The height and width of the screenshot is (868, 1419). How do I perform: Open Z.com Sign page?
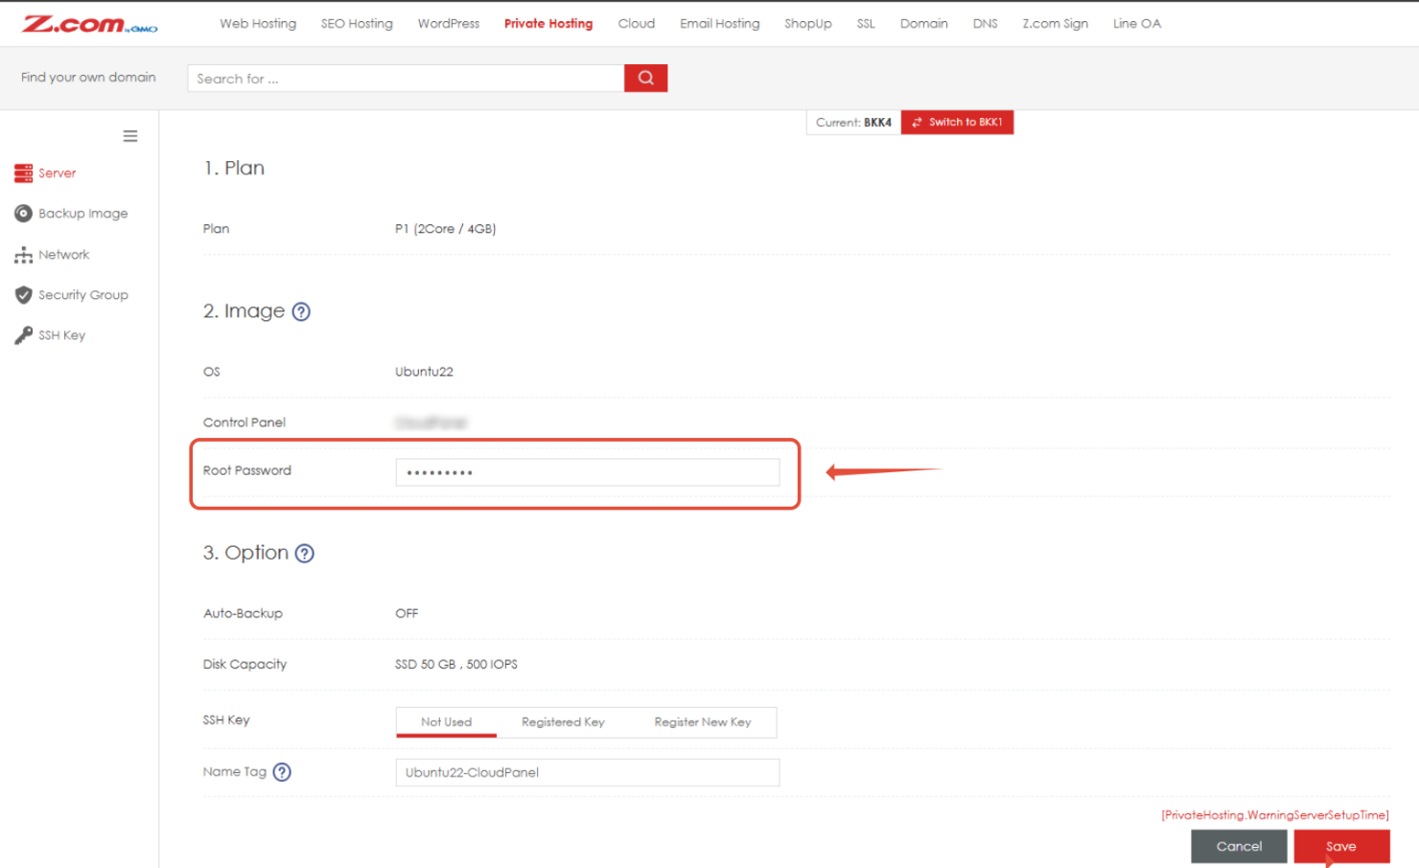1056,24
